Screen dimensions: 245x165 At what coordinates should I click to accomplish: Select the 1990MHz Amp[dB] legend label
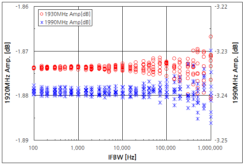(x=68, y=22)
